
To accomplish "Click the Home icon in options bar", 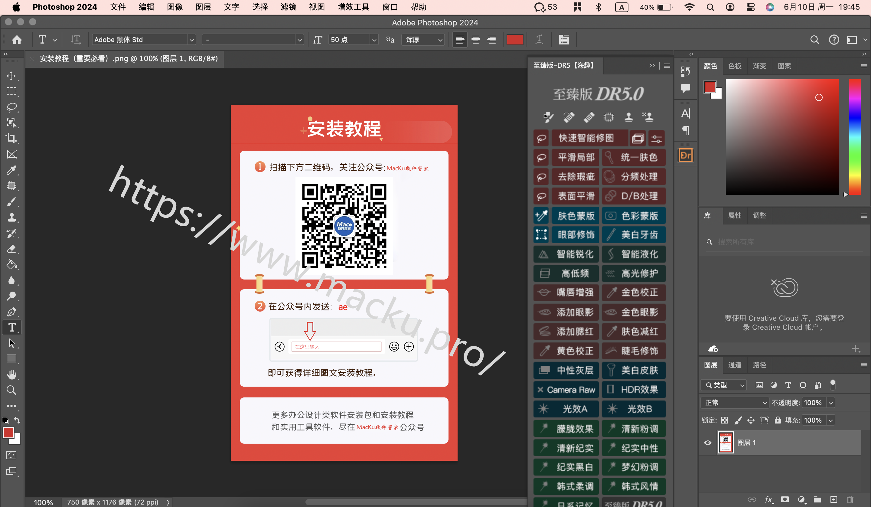I will (x=17, y=40).
